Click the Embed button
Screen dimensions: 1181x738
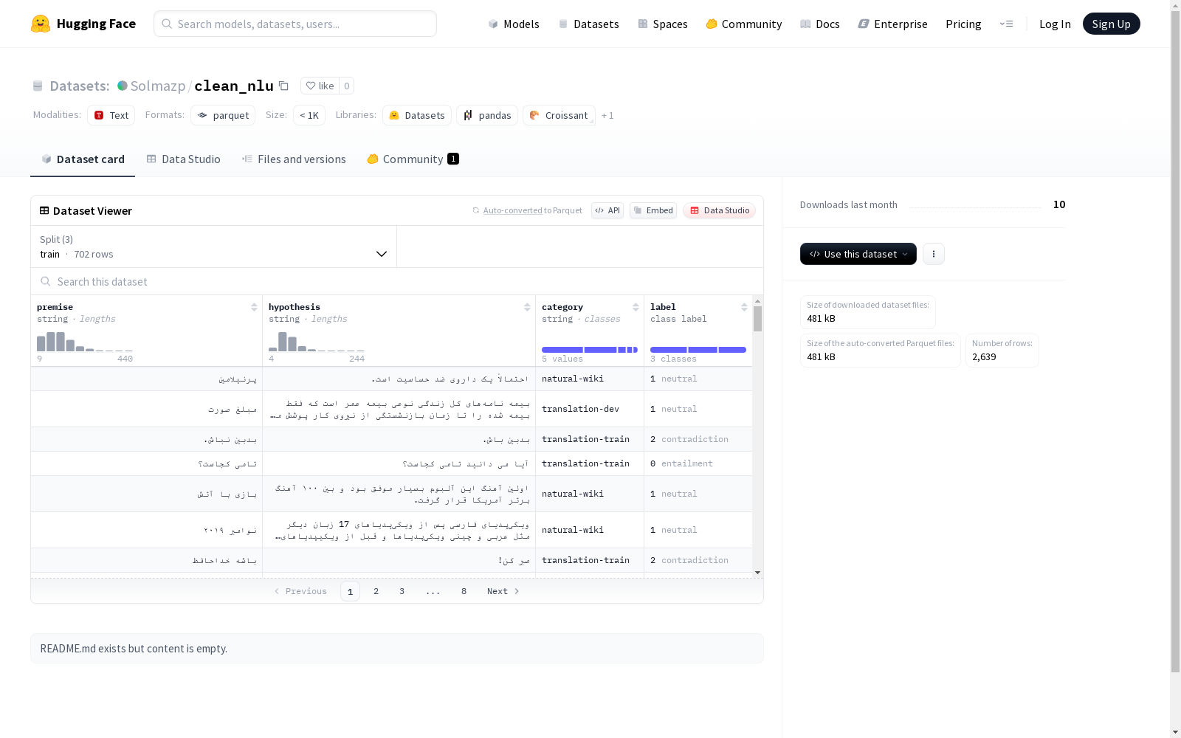[653, 210]
